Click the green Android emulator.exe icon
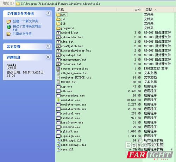 pos(58,100)
